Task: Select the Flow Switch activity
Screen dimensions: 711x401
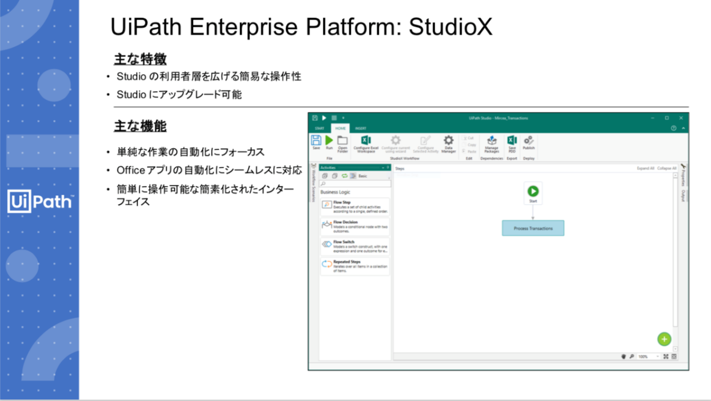Action: click(355, 246)
